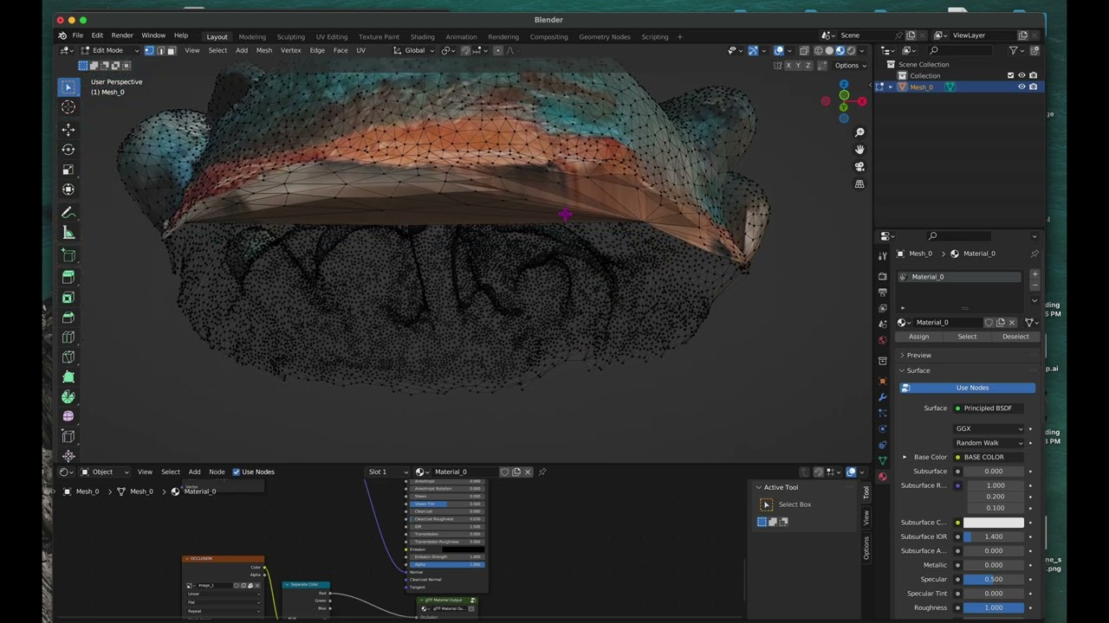Select the Add Cube tool

68,255
